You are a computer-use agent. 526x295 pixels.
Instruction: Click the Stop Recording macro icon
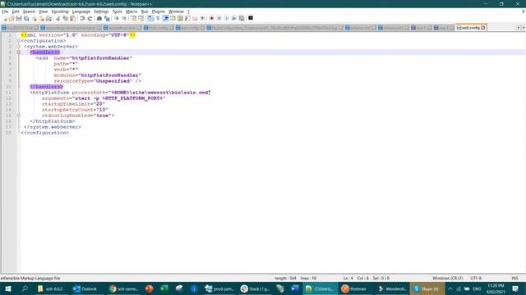219,18
